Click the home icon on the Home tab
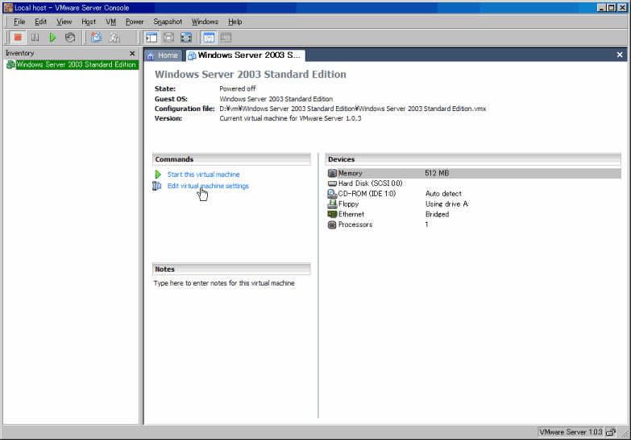Screen dimensions: 631x440 point(151,56)
